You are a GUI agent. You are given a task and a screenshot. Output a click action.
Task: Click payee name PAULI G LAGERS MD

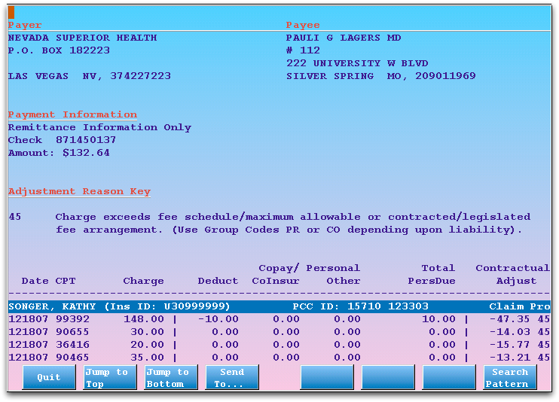(x=344, y=38)
